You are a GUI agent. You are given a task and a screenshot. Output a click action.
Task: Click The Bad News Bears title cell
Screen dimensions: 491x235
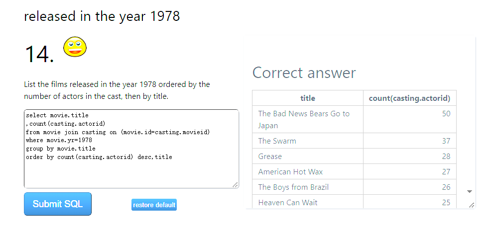(x=308, y=119)
